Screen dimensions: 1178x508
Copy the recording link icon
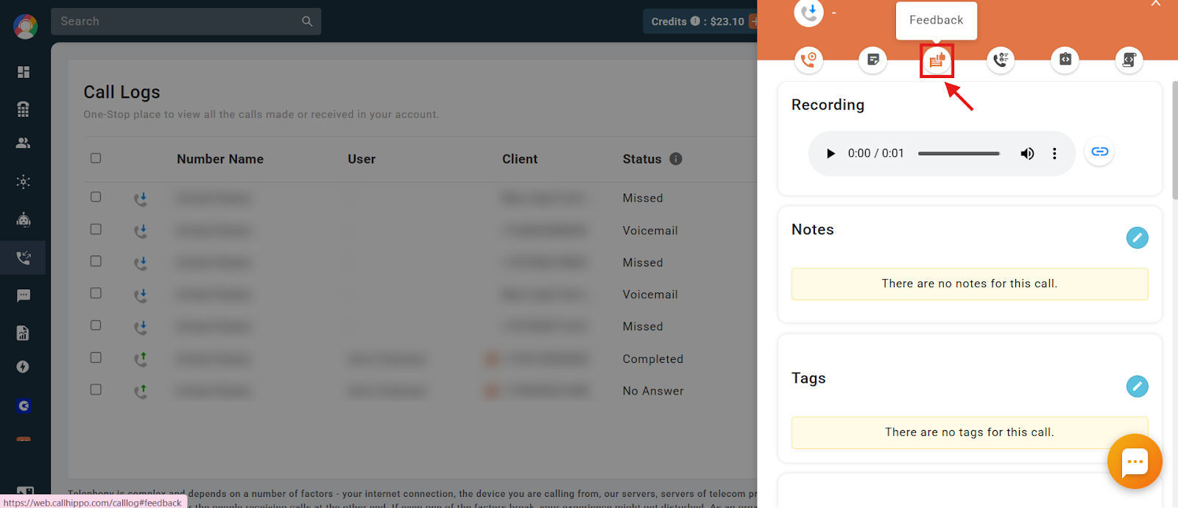tap(1099, 152)
